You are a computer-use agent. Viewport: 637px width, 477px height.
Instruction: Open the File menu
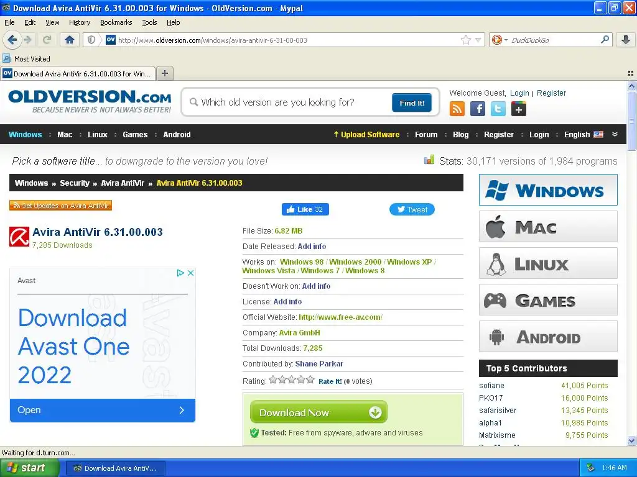click(9, 22)
